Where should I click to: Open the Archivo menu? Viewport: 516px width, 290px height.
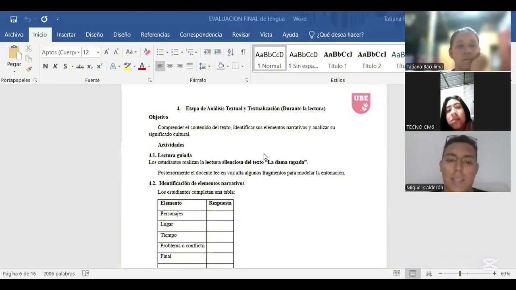[14, 35]
